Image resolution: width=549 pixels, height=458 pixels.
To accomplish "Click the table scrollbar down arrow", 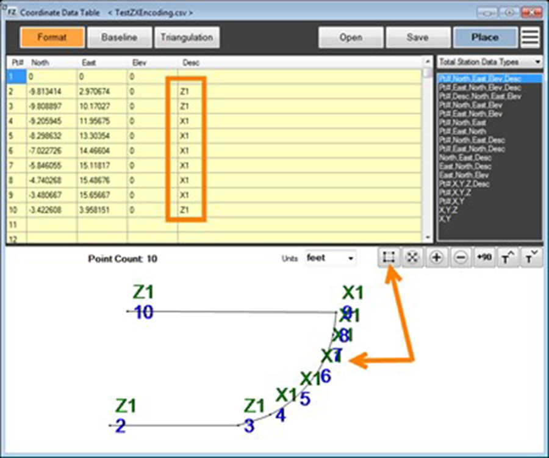I will pos(428,238).
